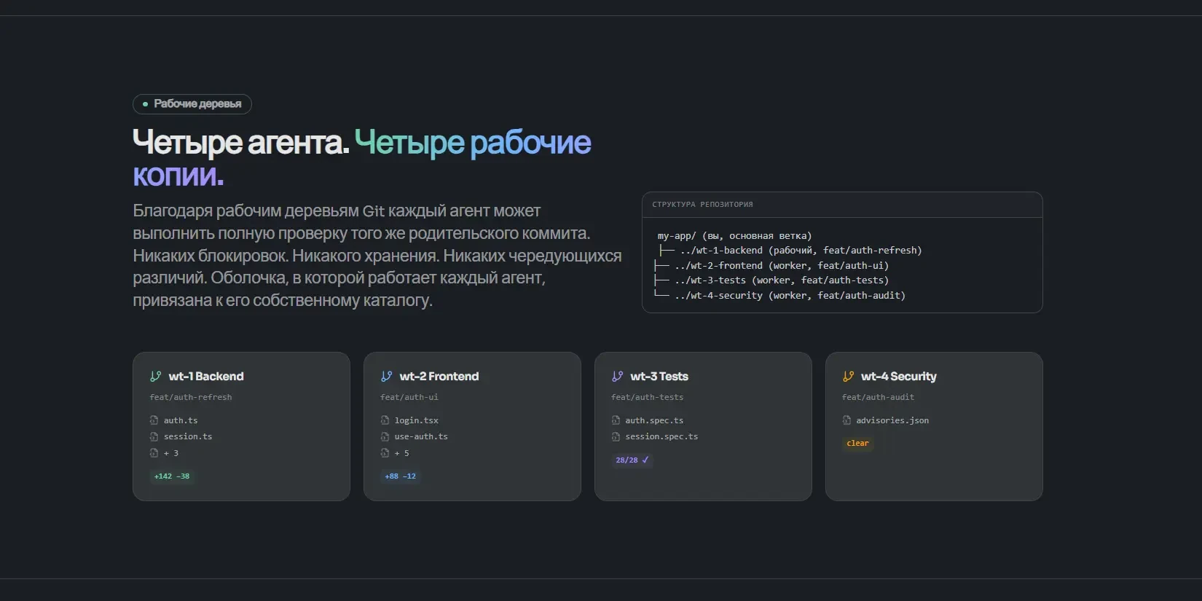
Task: Click the branch icon beside wt-3 Tests
Action: [x=617, y=377]
